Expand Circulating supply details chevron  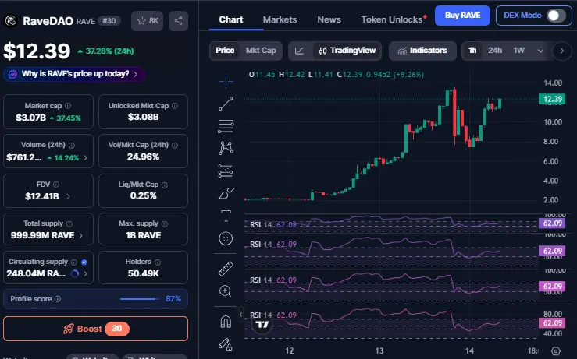[85, 273]
